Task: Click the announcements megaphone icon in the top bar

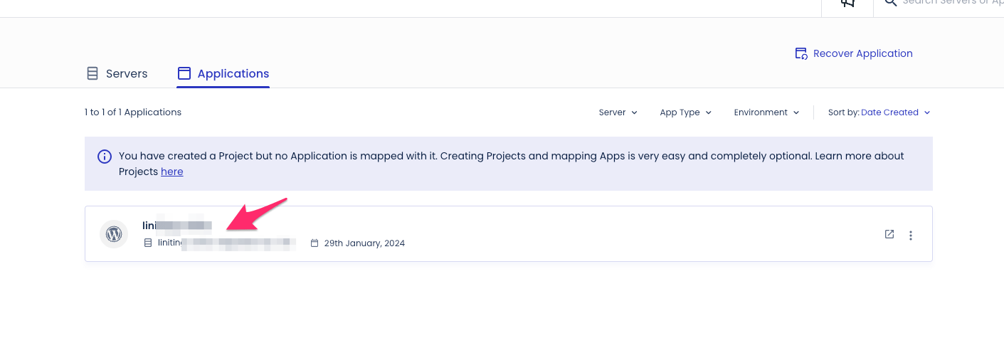Action: tap(847, 3)
